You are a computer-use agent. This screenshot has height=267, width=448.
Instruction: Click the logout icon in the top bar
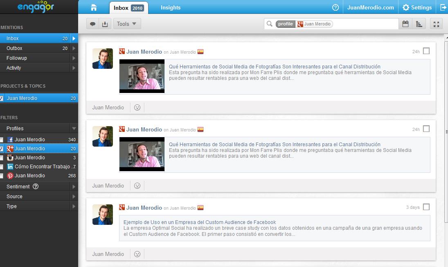click(443, 7)
